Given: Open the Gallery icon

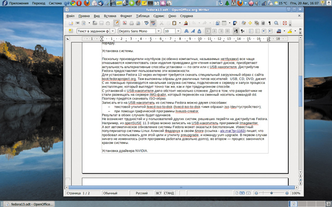Looking at the screenshot, I should tap(257, 23).
